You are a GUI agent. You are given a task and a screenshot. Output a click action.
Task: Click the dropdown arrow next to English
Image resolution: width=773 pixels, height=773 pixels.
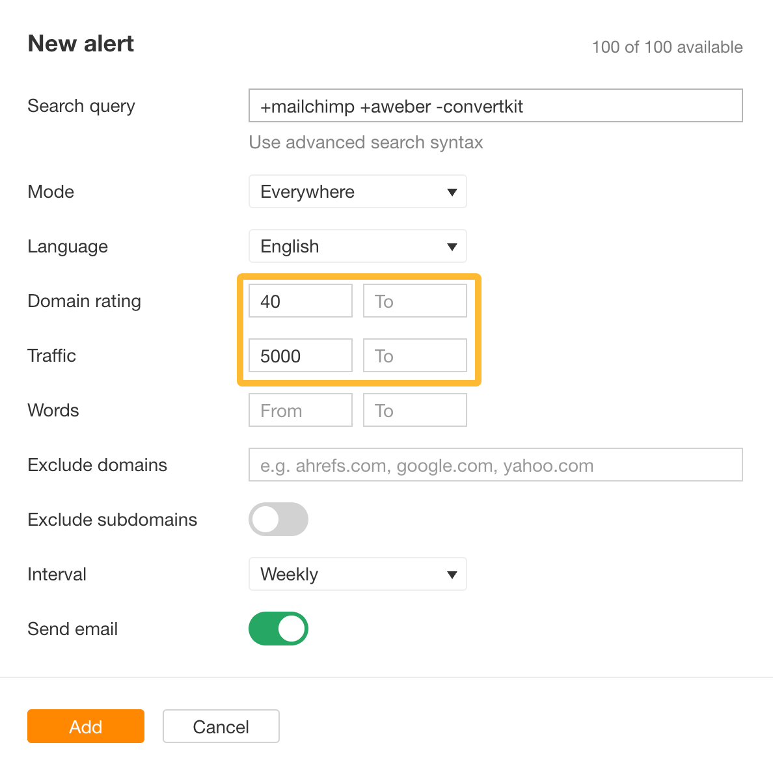click(x=452, y=246)
